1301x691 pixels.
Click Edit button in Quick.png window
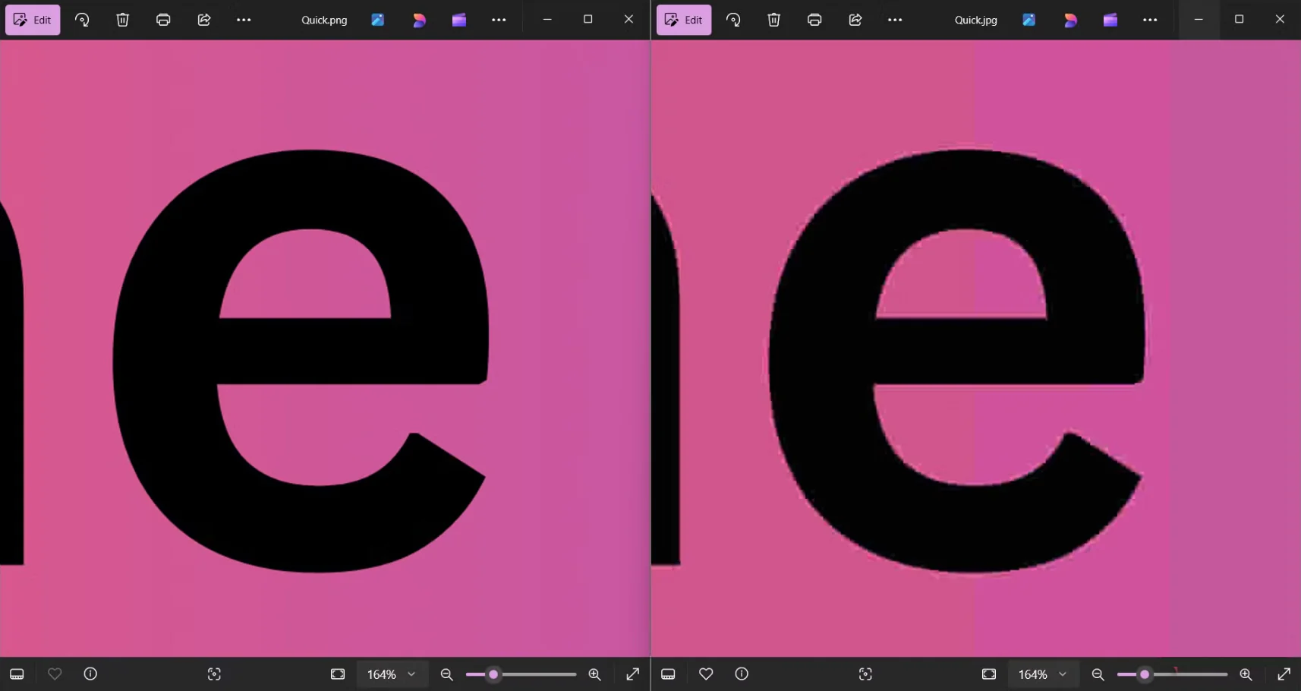(x=33, y=20)
